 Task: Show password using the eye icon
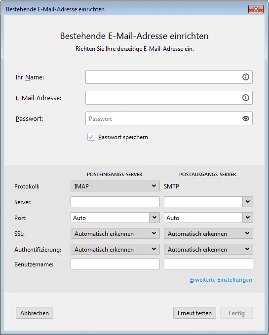(245, 118)
